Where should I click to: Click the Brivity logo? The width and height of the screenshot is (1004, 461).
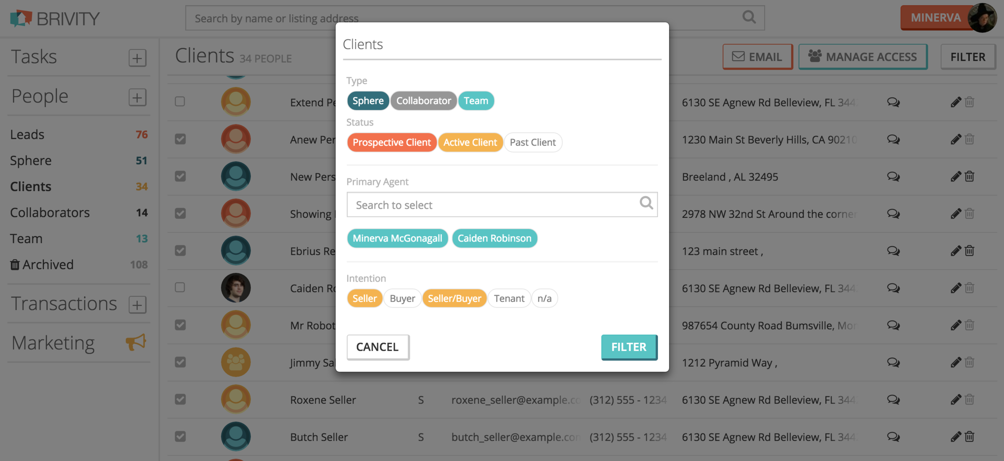(55, 18)
